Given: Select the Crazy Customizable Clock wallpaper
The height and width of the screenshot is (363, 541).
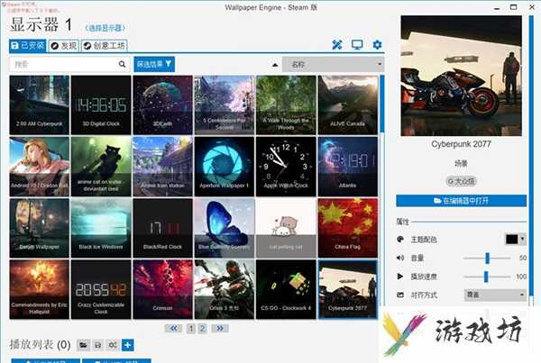Looking at the screenshot, I should point(101,289).
